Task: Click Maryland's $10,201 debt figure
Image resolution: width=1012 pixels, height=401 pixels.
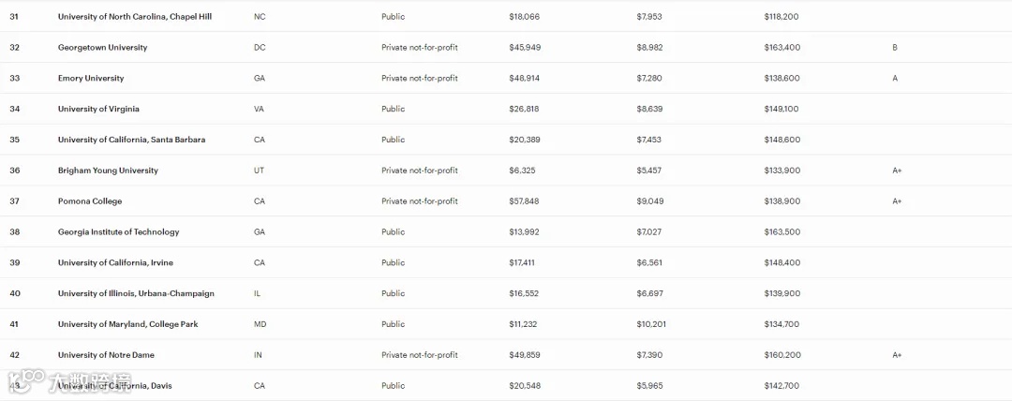Action: click(650, 324)
